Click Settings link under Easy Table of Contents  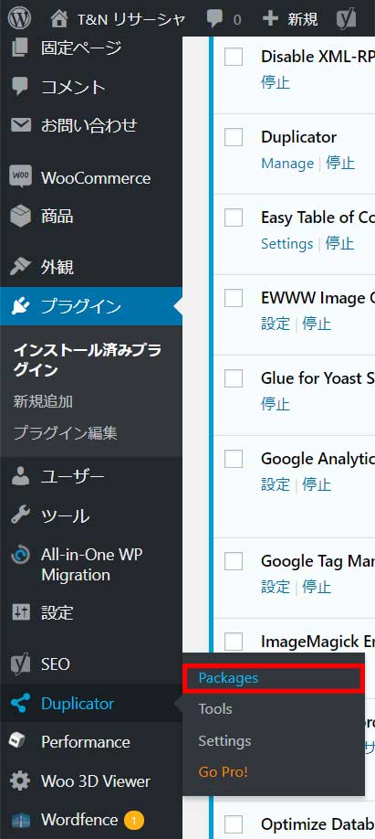point(286,244)
